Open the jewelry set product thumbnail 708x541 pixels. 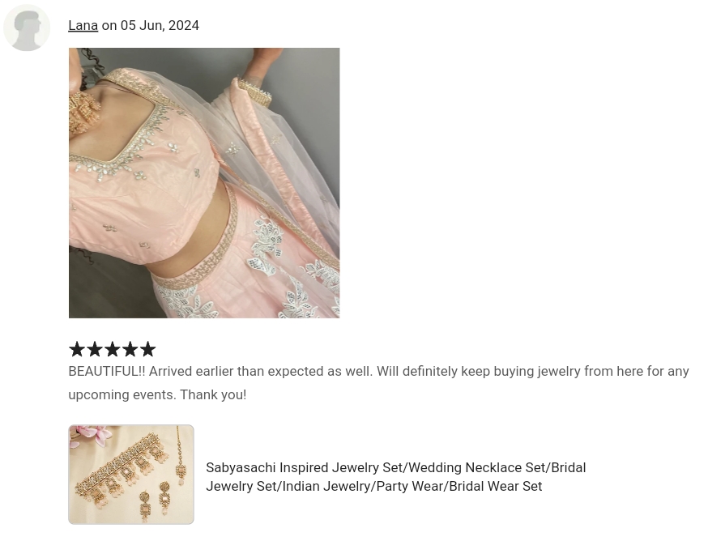coord(131,474)
